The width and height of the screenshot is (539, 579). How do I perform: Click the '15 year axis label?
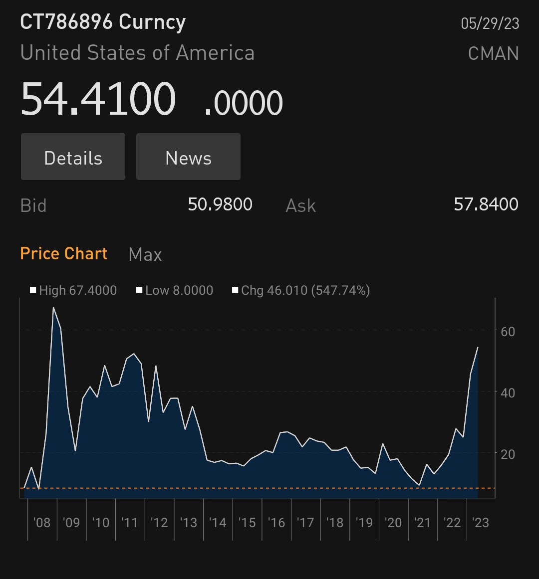point(247,523)
